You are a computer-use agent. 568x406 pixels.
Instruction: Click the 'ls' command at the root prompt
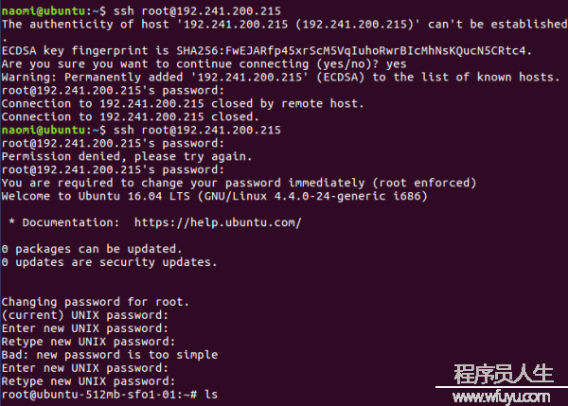pos(211,394)
